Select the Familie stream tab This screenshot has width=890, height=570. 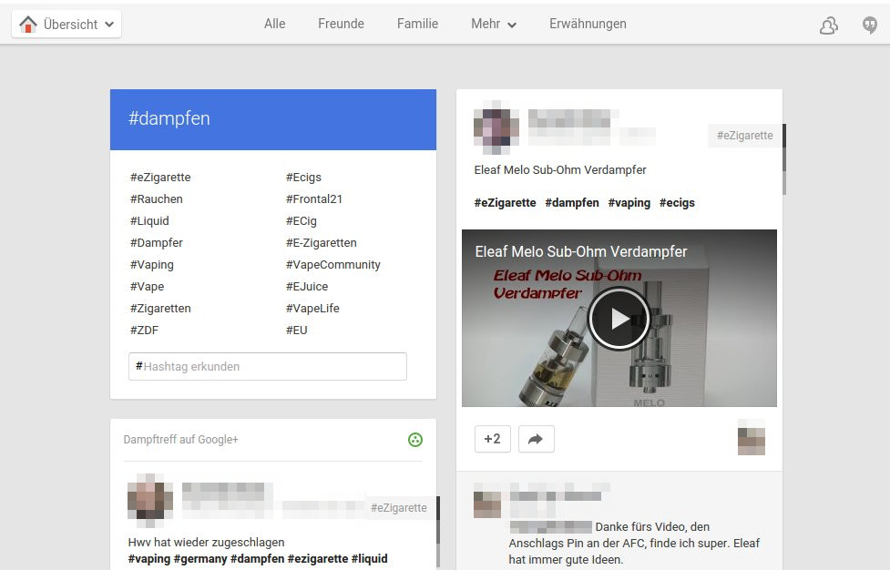click(x=417, y=25)
